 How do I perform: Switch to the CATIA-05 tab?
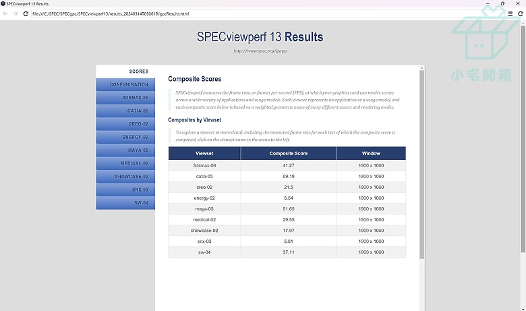[125, 111]
